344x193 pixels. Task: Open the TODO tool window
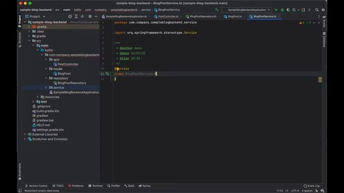[x=58, y=186]
